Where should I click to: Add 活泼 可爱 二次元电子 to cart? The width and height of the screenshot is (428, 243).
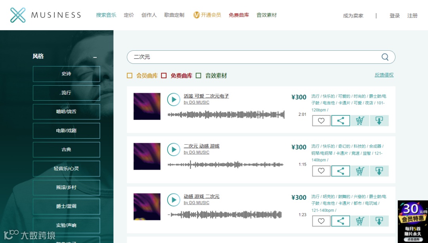click(360, 121)
